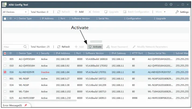
Task: Click the Security column header
Action: [x=45, y=53]
